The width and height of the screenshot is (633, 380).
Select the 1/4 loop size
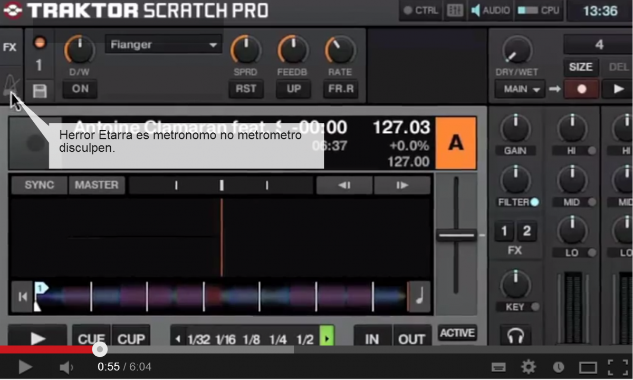pyautogui.click(x=277, y=339)
